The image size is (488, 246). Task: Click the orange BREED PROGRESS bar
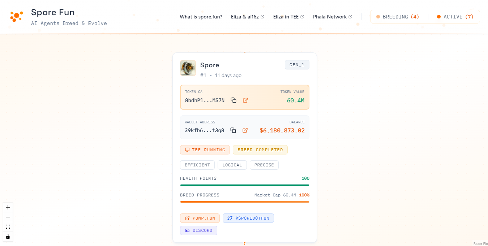244,202
